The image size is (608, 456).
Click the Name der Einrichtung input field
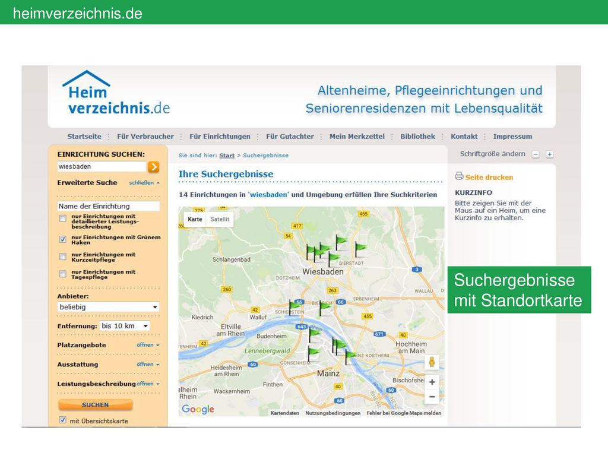click(x=108, y=206)
